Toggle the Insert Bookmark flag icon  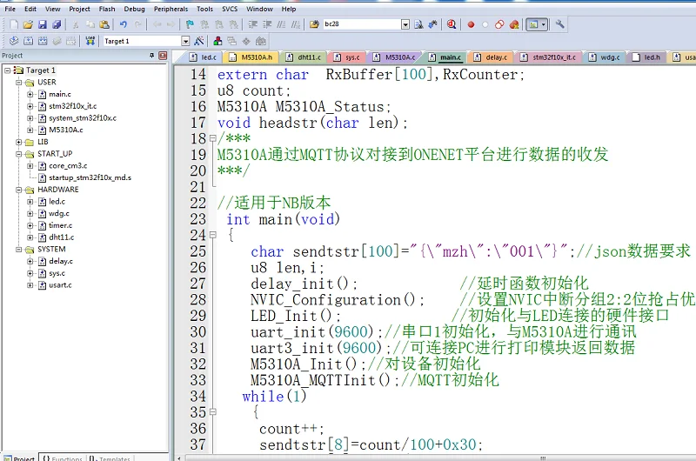pyautogui.click(x=190, y=24)
